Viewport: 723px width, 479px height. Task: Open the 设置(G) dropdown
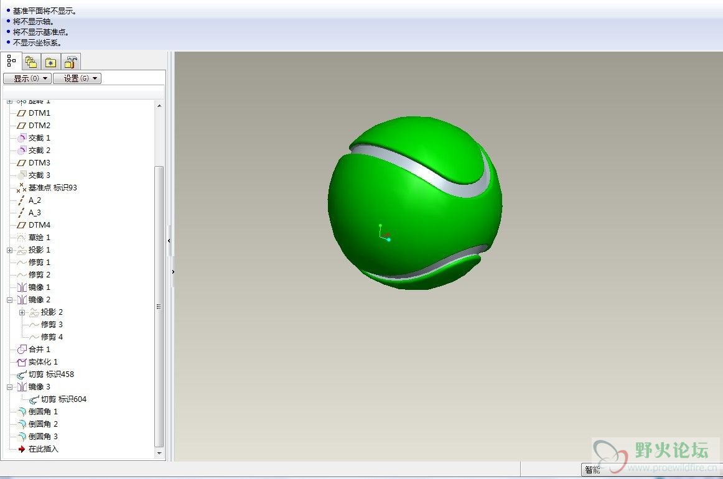pos(77,78)
